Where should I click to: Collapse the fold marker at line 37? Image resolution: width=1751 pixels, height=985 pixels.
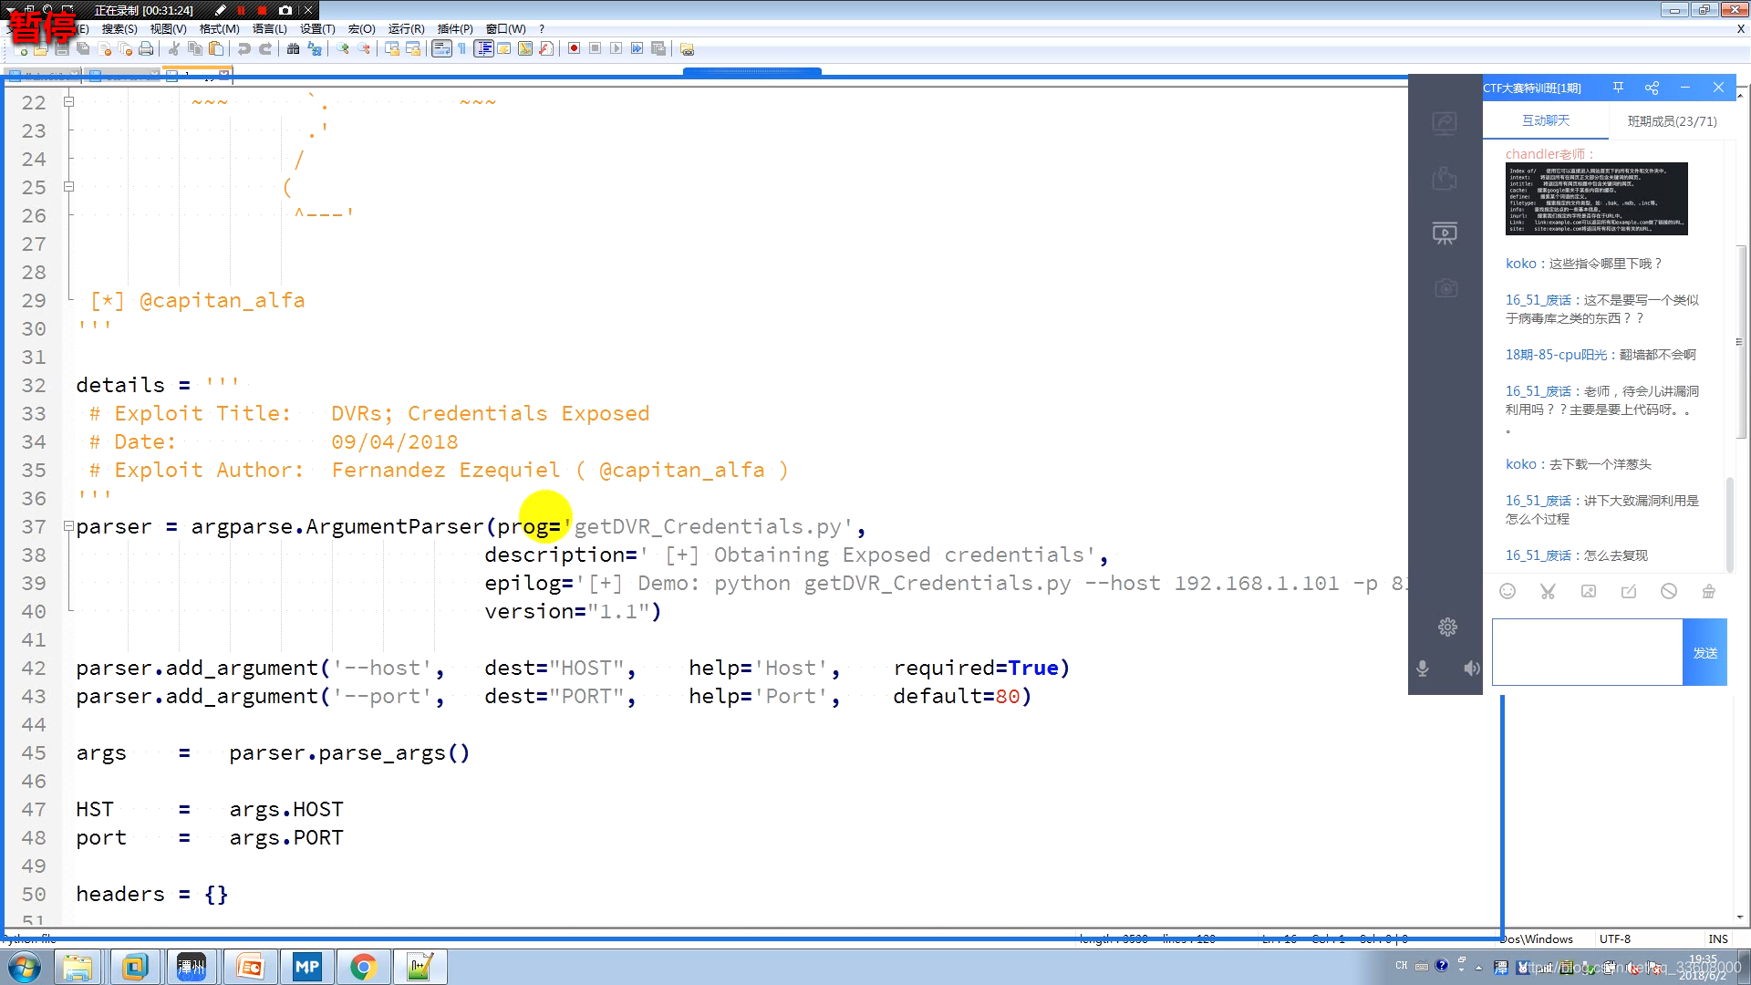68,526
